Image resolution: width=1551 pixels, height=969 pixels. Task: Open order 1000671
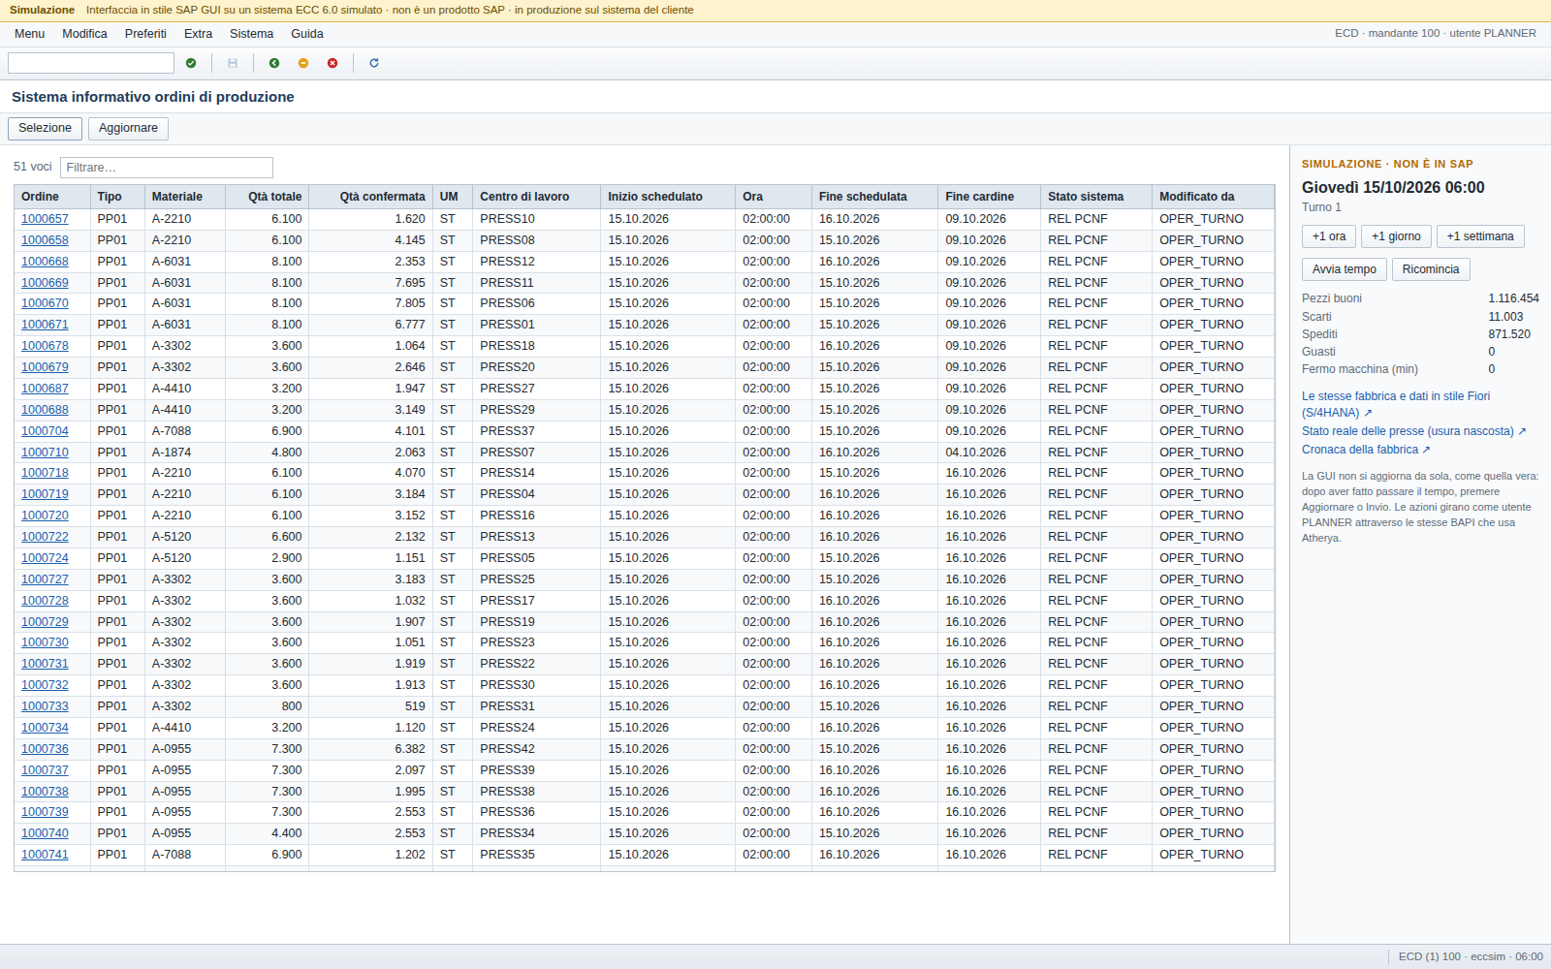coord(45,325)
